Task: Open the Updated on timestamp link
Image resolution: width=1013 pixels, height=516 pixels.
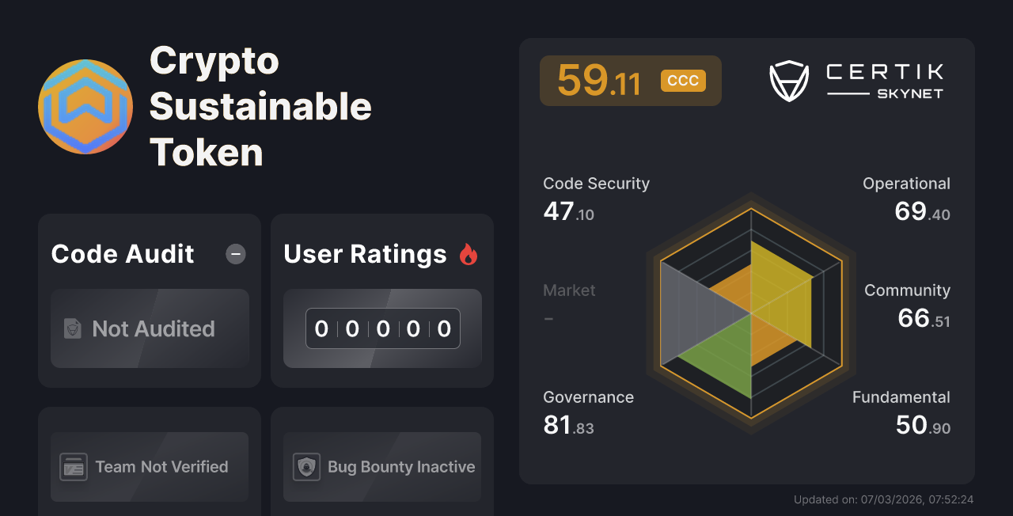Action: 884,499
